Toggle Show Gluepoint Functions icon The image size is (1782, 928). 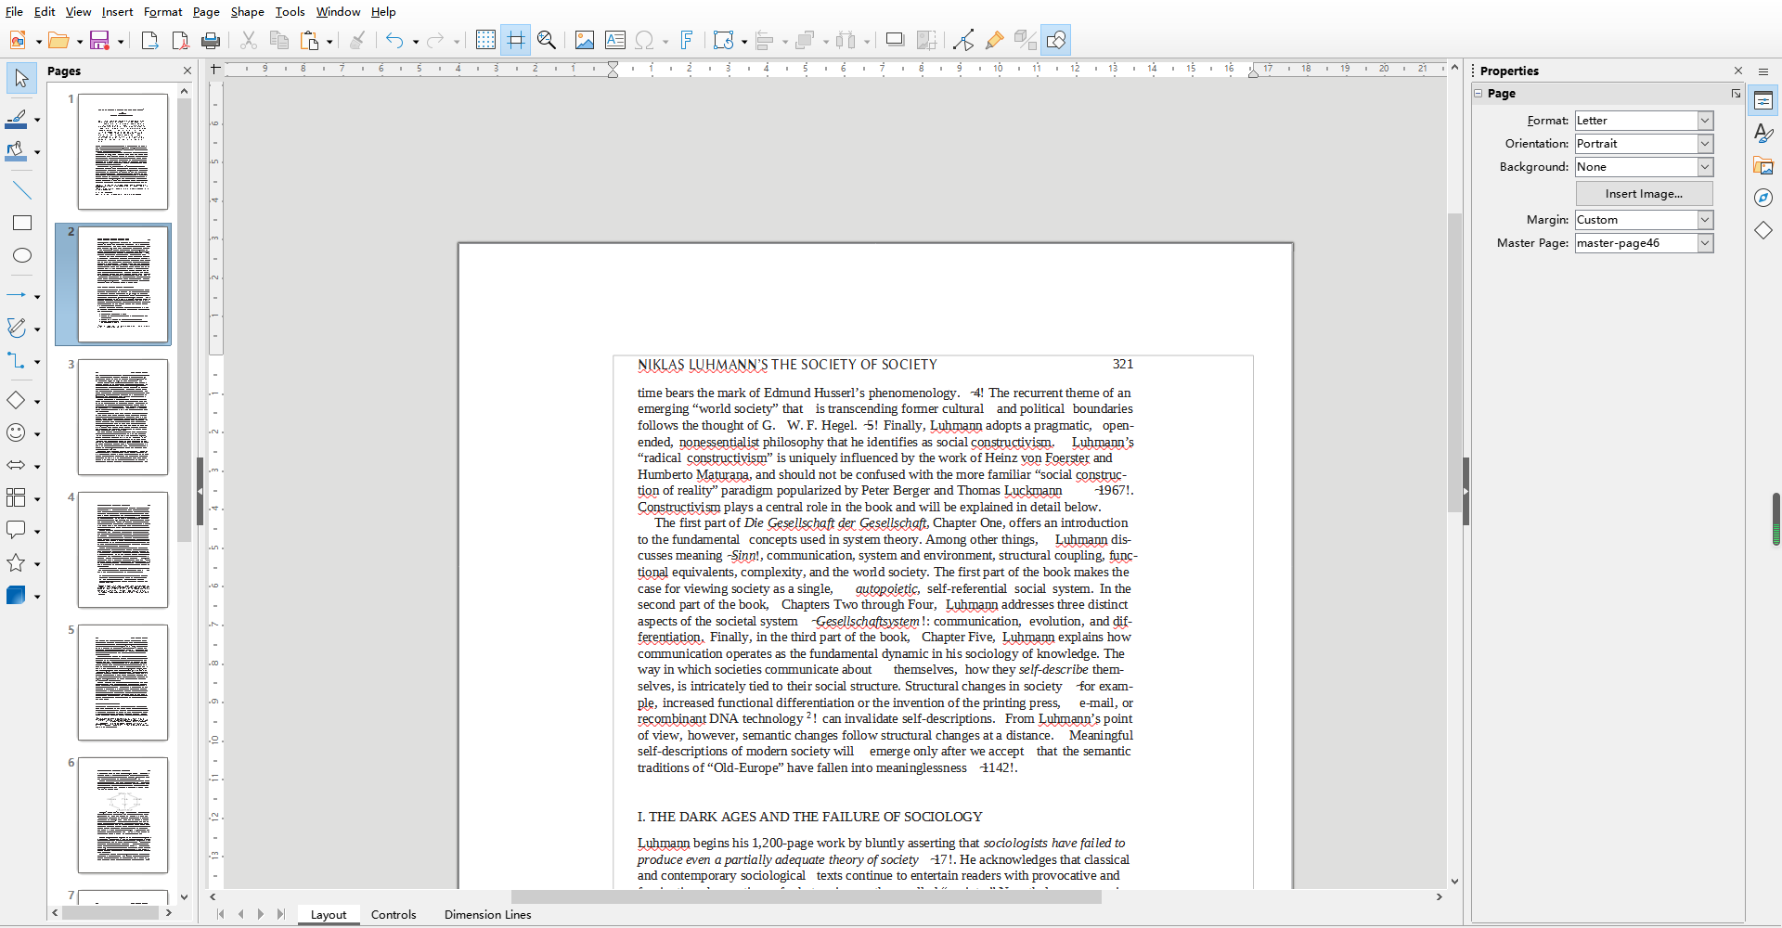[994, 40]
